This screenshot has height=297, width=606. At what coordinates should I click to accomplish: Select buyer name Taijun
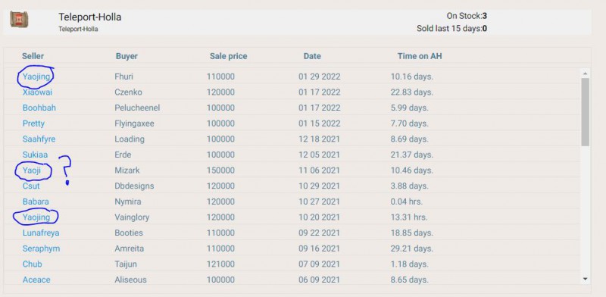click(x=126, y=264)
